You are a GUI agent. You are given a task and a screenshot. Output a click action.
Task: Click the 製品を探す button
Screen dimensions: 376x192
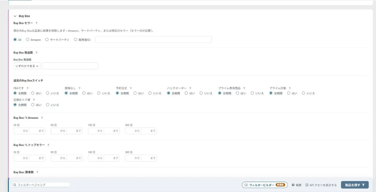(355, 185)
